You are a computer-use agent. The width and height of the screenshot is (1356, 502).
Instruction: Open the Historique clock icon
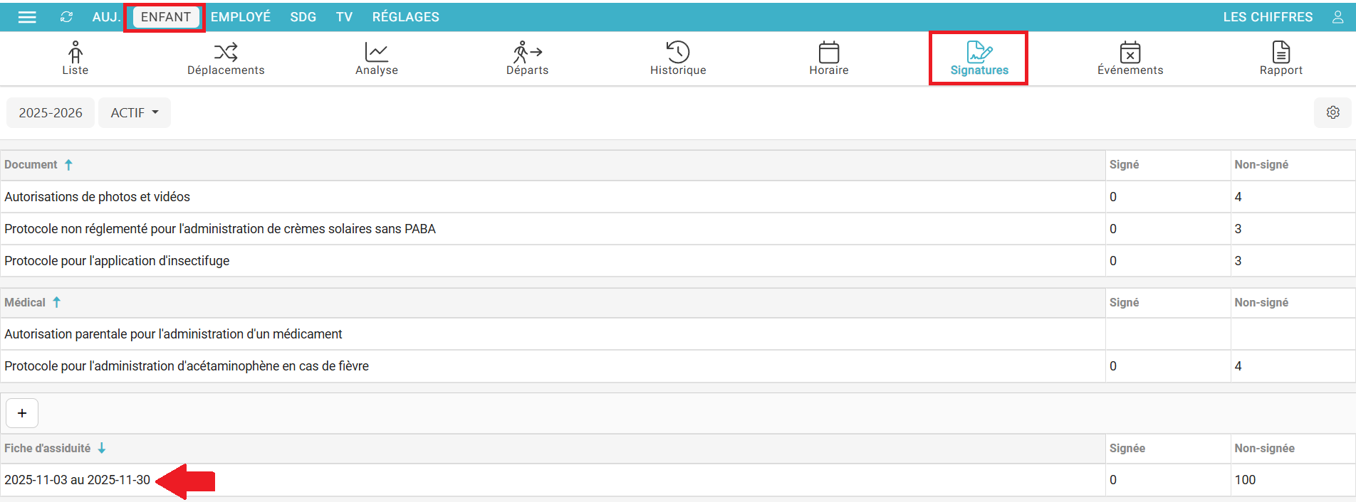pos(678,53)
